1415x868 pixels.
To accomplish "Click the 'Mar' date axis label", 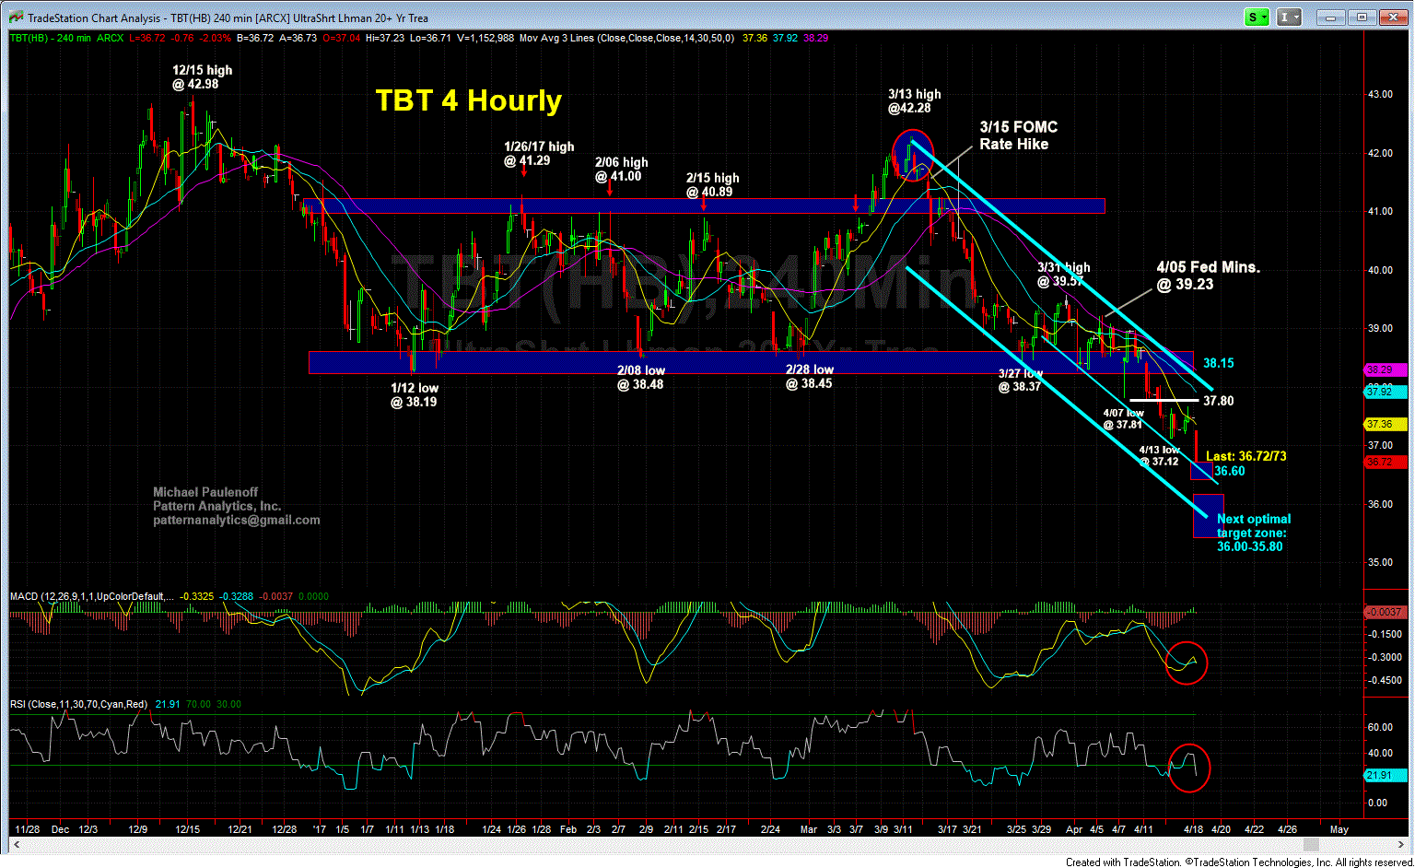I will click(x=809, y=829).
